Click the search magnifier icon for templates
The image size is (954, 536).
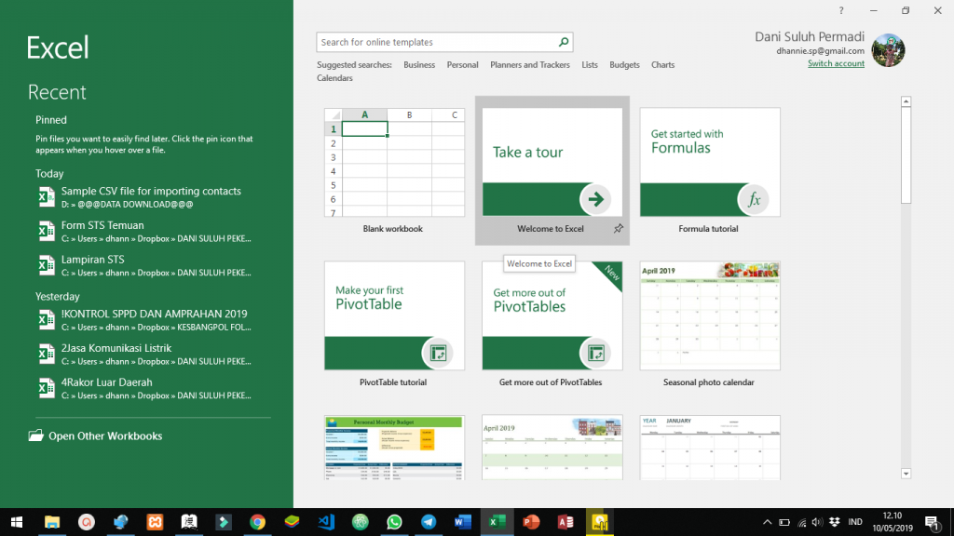[x=563, y=42]
